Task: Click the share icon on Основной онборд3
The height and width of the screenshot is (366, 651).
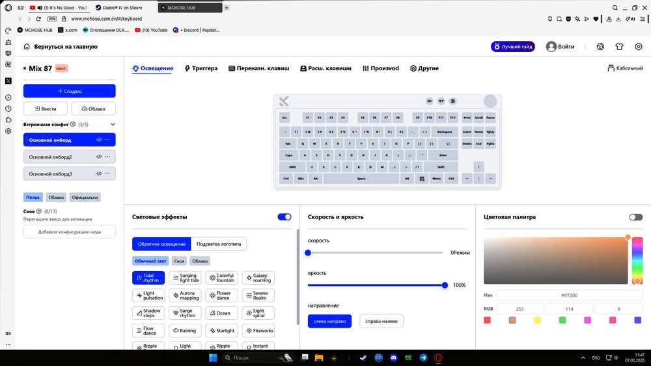Action: point(99,174)
